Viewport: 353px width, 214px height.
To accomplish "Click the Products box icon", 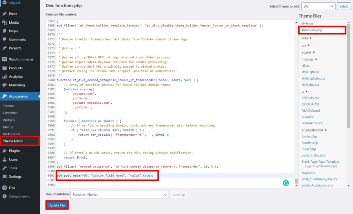I will (x=4, y=68).
